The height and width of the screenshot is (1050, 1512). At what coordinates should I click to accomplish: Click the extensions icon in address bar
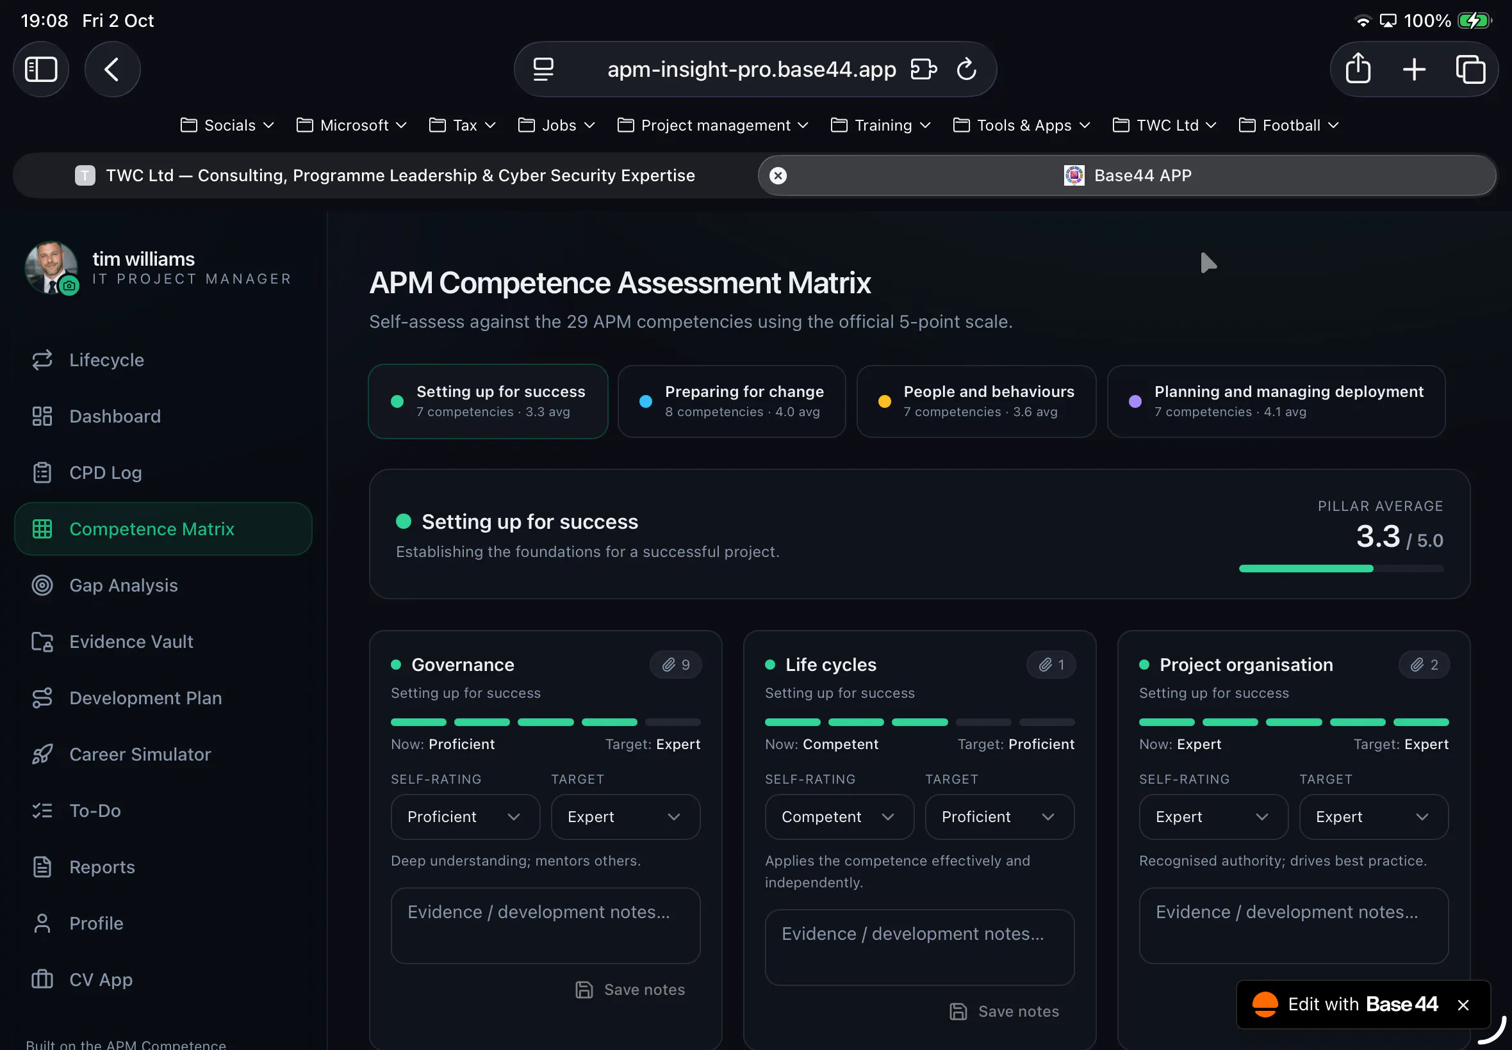click(x=923, y=69)
